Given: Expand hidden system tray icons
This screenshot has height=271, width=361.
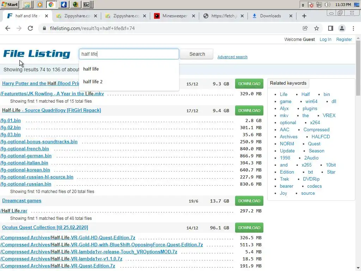Looking at the screenshot, I should tap(303, 5).
